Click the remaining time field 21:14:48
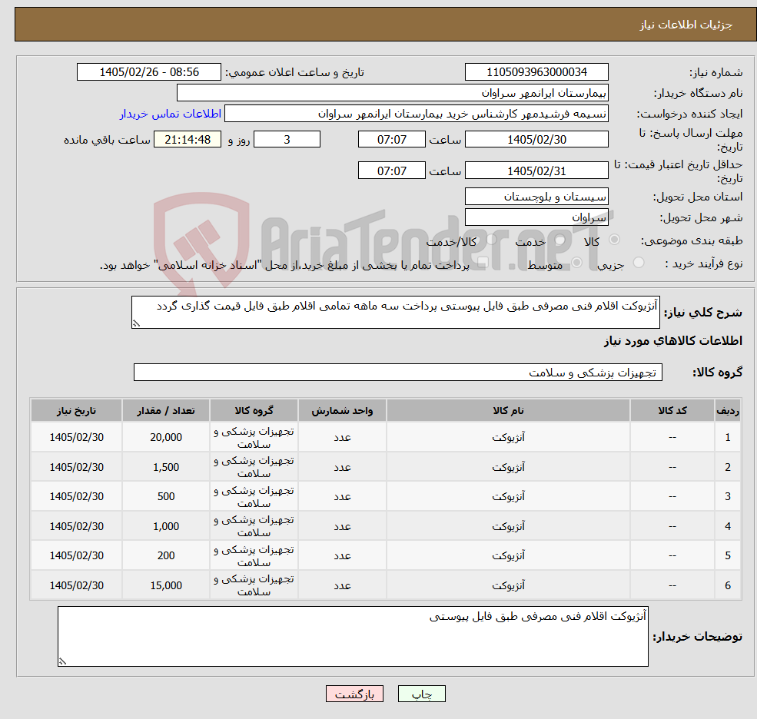This screenshot has width=757, height=719. click(x=188, y=140)
